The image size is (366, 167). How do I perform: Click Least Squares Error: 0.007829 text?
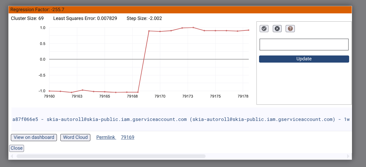coord(85,18)
